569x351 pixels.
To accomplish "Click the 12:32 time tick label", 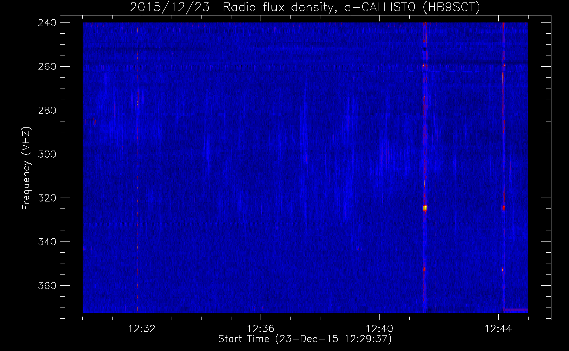I will (x=142, y=329).
